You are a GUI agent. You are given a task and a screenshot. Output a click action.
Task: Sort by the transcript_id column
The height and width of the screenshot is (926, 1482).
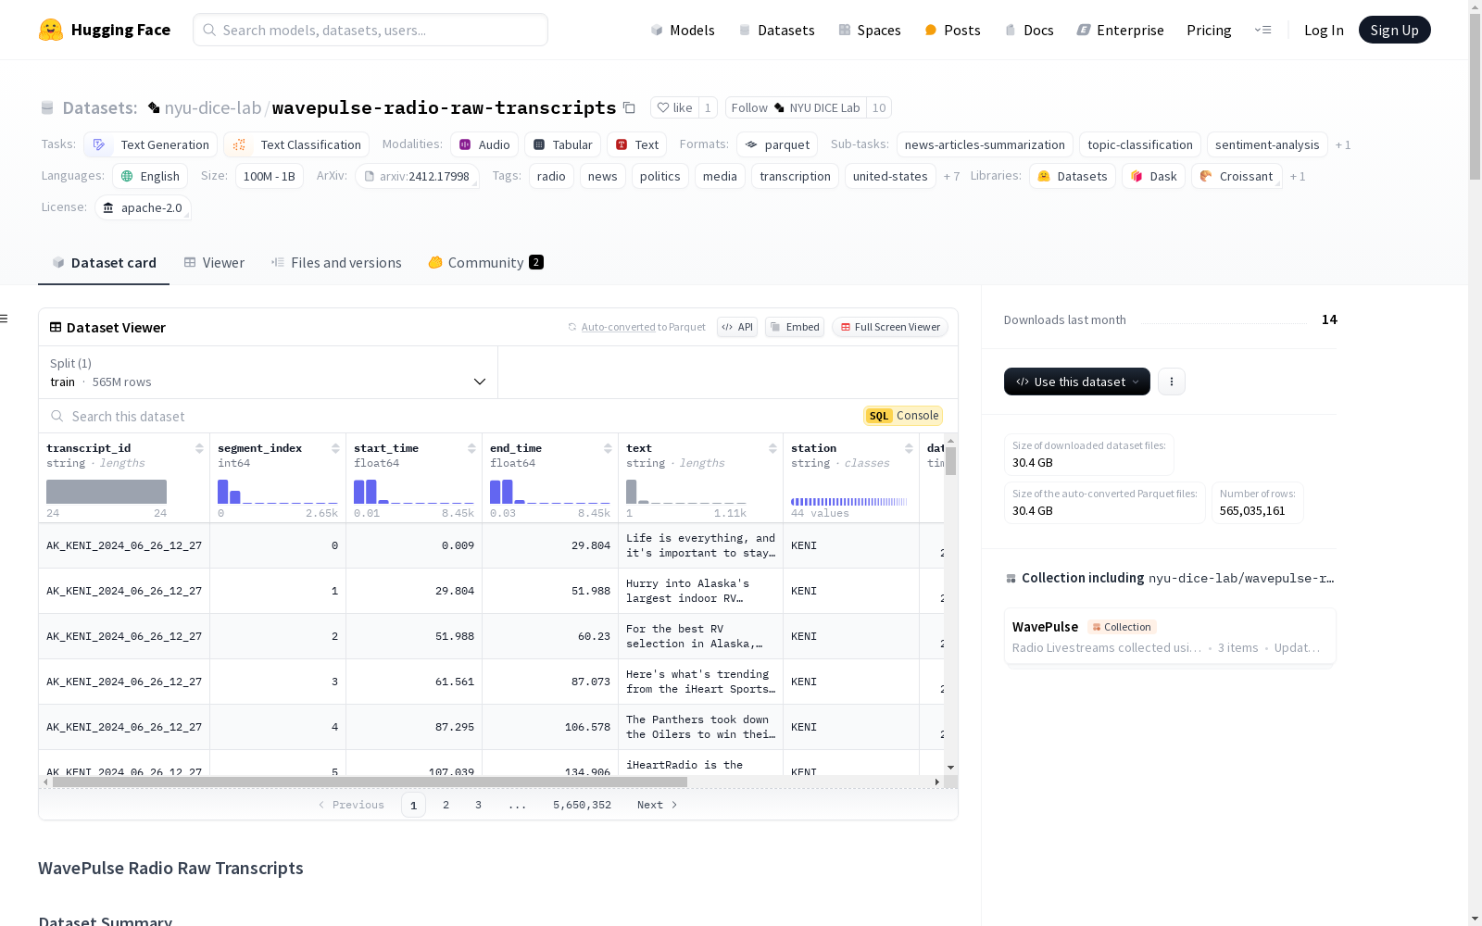coord(199,448)
